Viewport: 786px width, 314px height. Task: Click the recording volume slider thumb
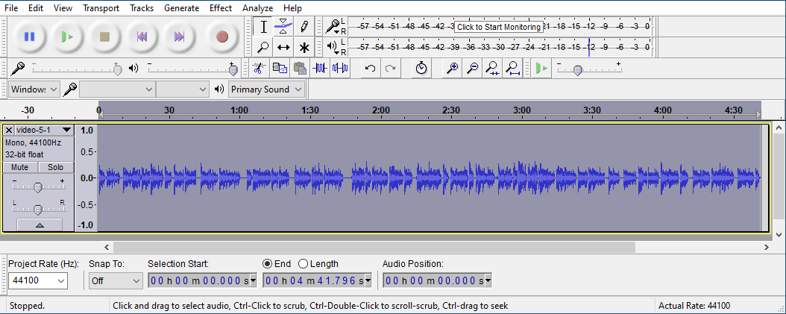(x=117, y=69)
